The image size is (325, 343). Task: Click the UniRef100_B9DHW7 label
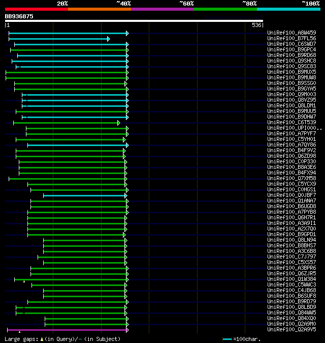[x=291, y=117]
